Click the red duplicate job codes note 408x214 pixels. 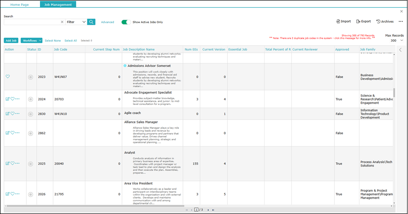coord(322,38)
